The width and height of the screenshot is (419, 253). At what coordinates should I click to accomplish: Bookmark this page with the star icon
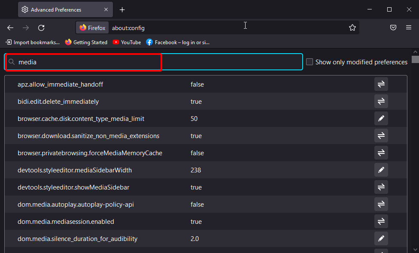352,28
